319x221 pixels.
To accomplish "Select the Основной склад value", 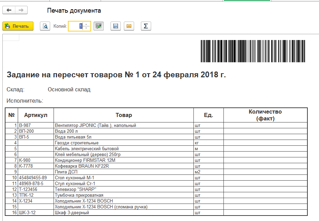I will 69,89.
